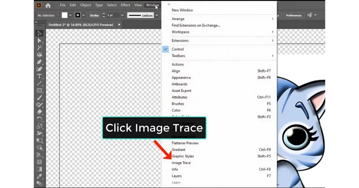This screenshot has width=359, height=188.
Task: Pick the Eraser tool
Action: pyautogui.click(x=39, y=112)
